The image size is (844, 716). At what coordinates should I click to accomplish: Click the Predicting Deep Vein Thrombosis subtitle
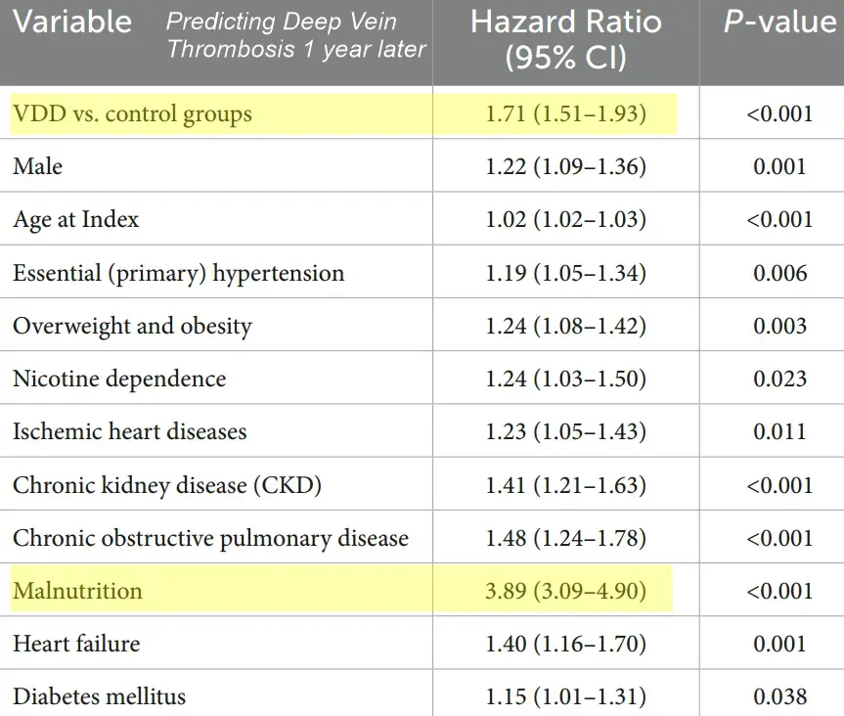coord(296,34)
